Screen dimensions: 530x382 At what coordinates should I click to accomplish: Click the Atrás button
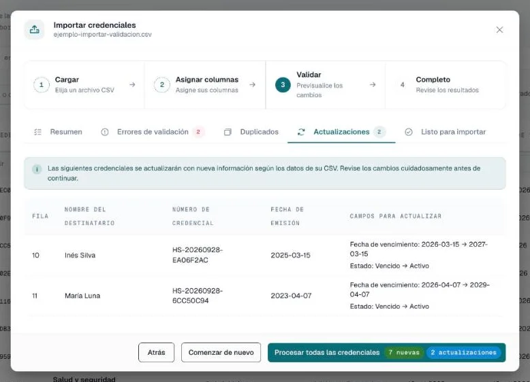[156, 352]
